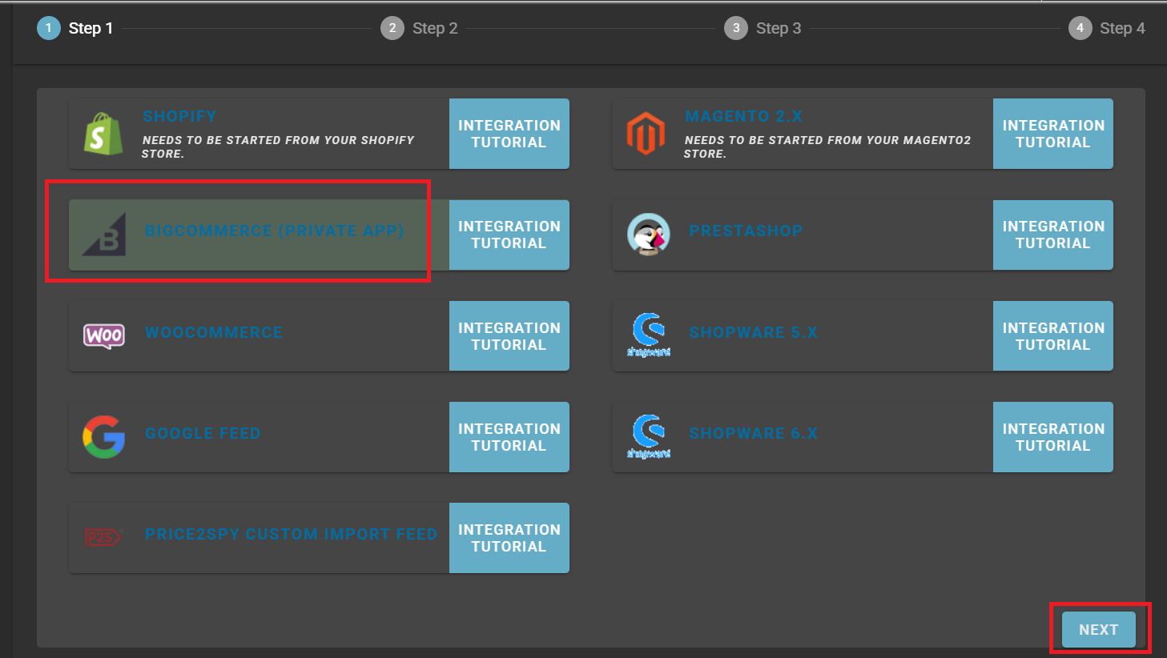Select the Magento 2.X option
Image resolution: width=1167 pixels, height=658 pixels.
pos(803,134)
